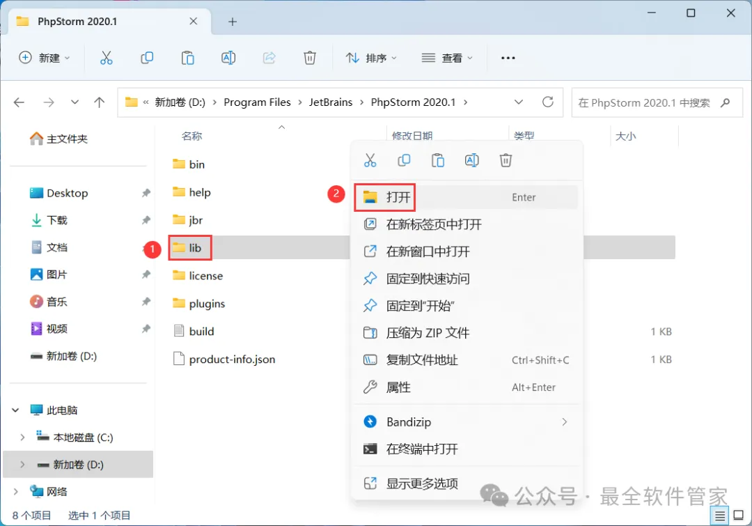Choose 压缩为 ZIP 文件 menu item
752x526 pixels.
466,332
